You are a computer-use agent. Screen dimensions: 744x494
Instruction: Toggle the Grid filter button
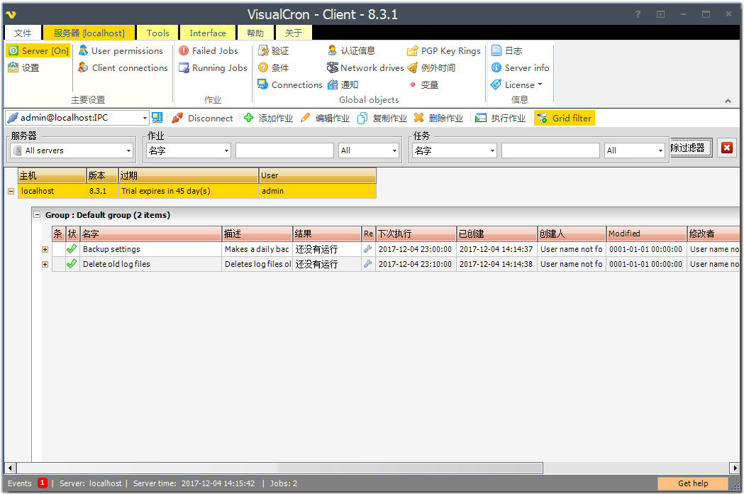click(564, 119)
